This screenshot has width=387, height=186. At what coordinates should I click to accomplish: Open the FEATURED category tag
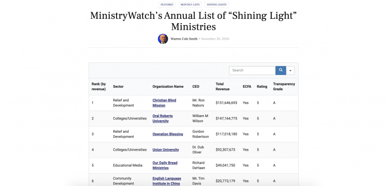point(167,5)
